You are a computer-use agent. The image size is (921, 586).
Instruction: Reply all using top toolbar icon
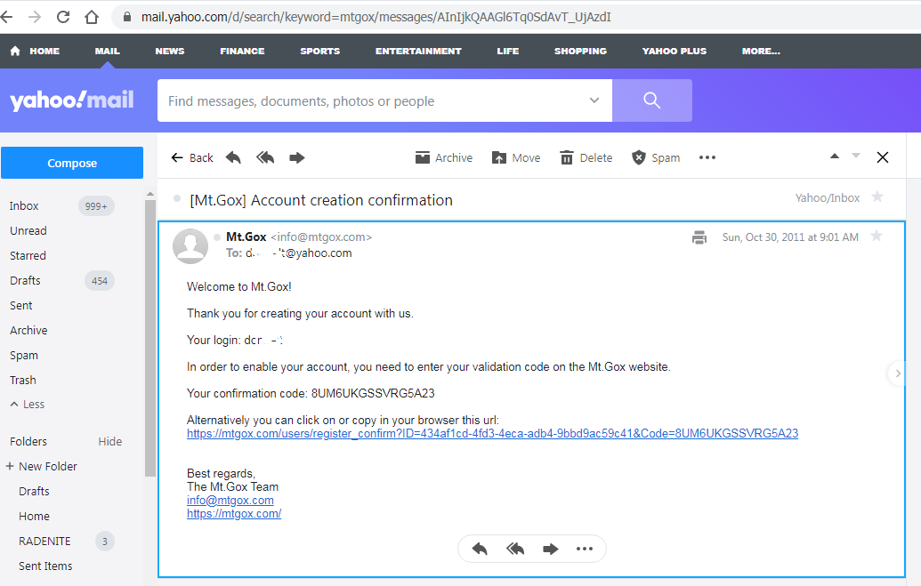click(x=265, y=157)
